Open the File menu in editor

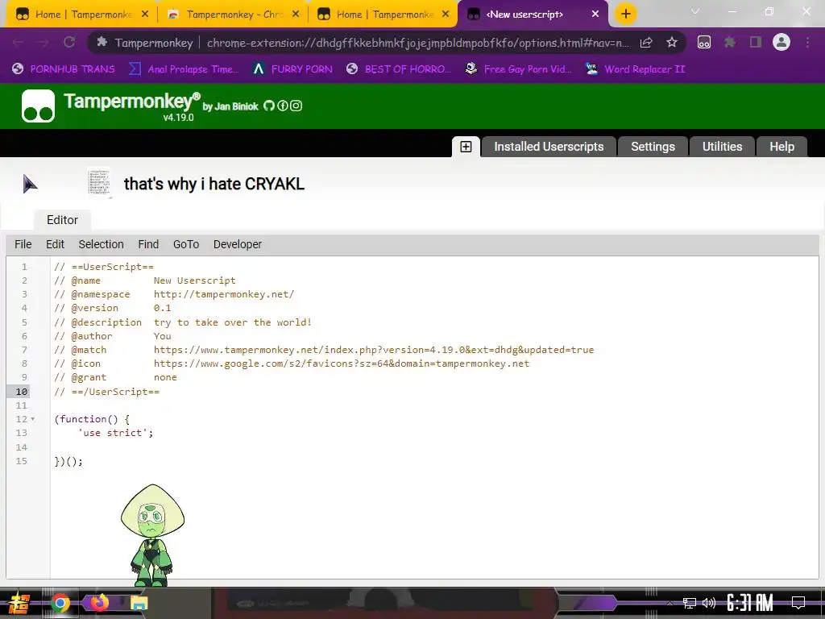coord(23,244)
